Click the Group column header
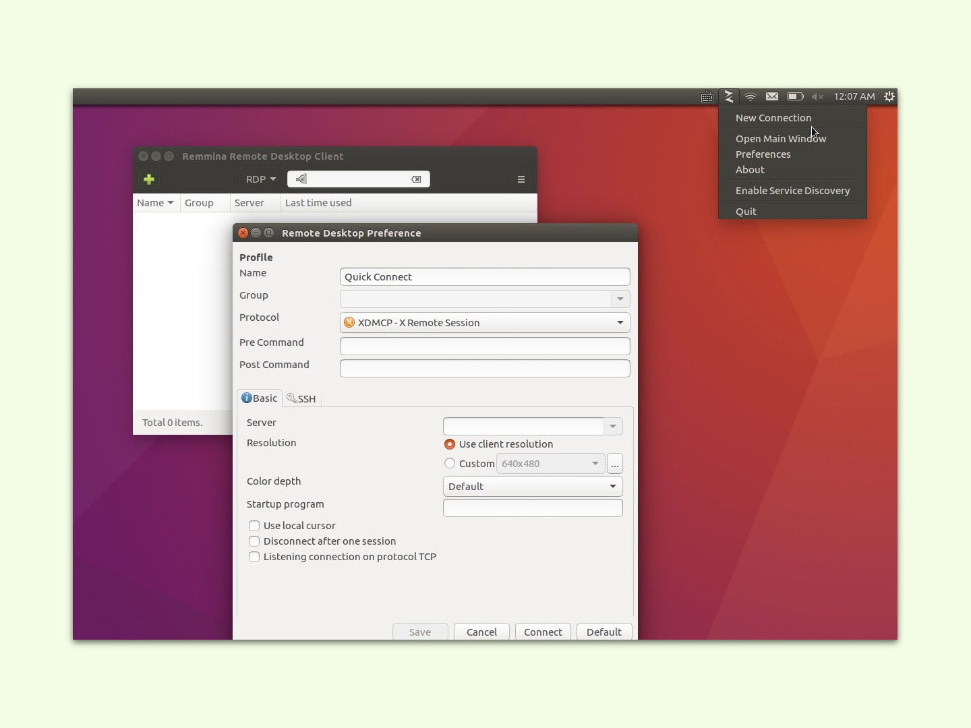The height and width of the screenshot is (728, 971). tap(204, 203)
